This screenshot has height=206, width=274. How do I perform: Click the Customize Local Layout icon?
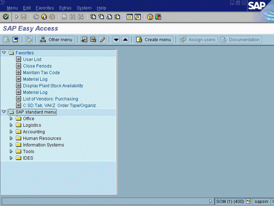(158, 17)
